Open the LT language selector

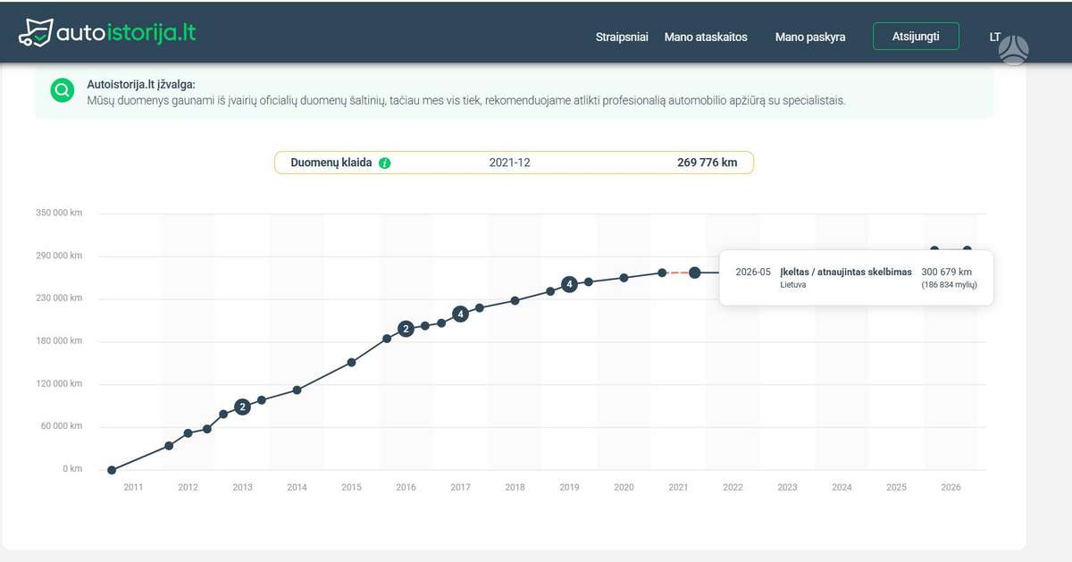(995, 38)
